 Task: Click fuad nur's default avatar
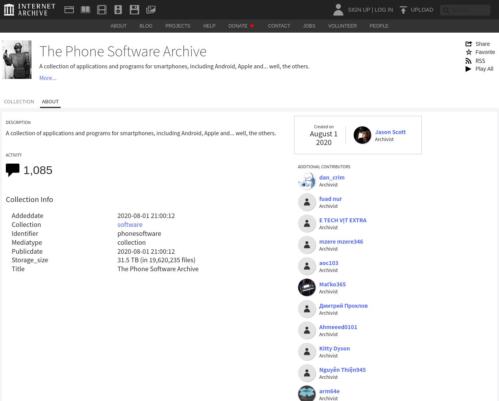307,202
